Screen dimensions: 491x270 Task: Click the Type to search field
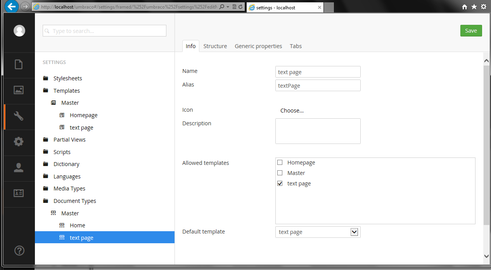click(x=104, y=31)
